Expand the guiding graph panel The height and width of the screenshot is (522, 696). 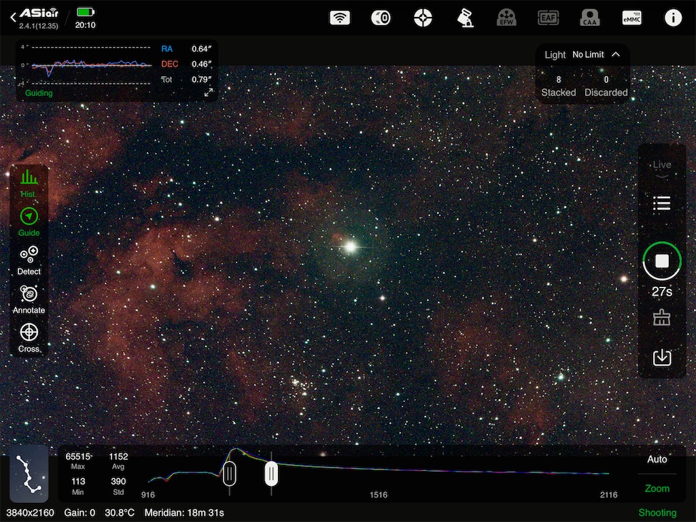(x=209, y=92)
